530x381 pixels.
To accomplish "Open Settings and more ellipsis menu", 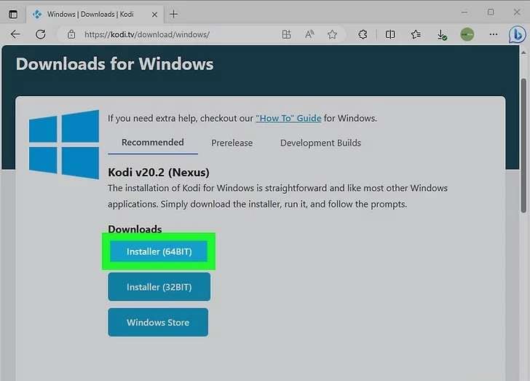I will point(494,34).
